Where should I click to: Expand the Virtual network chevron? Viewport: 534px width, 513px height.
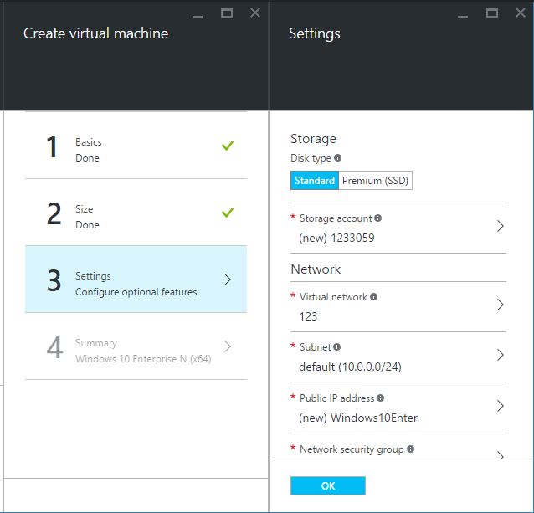coord(500,305)
